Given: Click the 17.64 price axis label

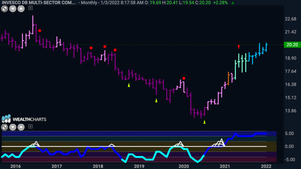Looking at the screenshot, I should 291,71.
